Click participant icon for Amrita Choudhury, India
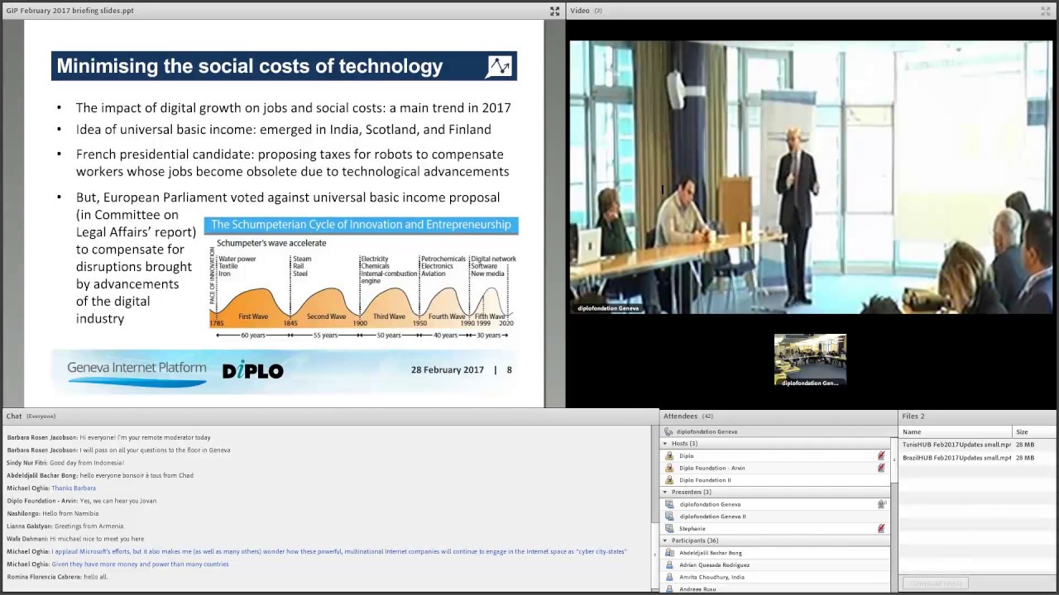Viewport: 1059px width, 595px height. tap(669, 577)
